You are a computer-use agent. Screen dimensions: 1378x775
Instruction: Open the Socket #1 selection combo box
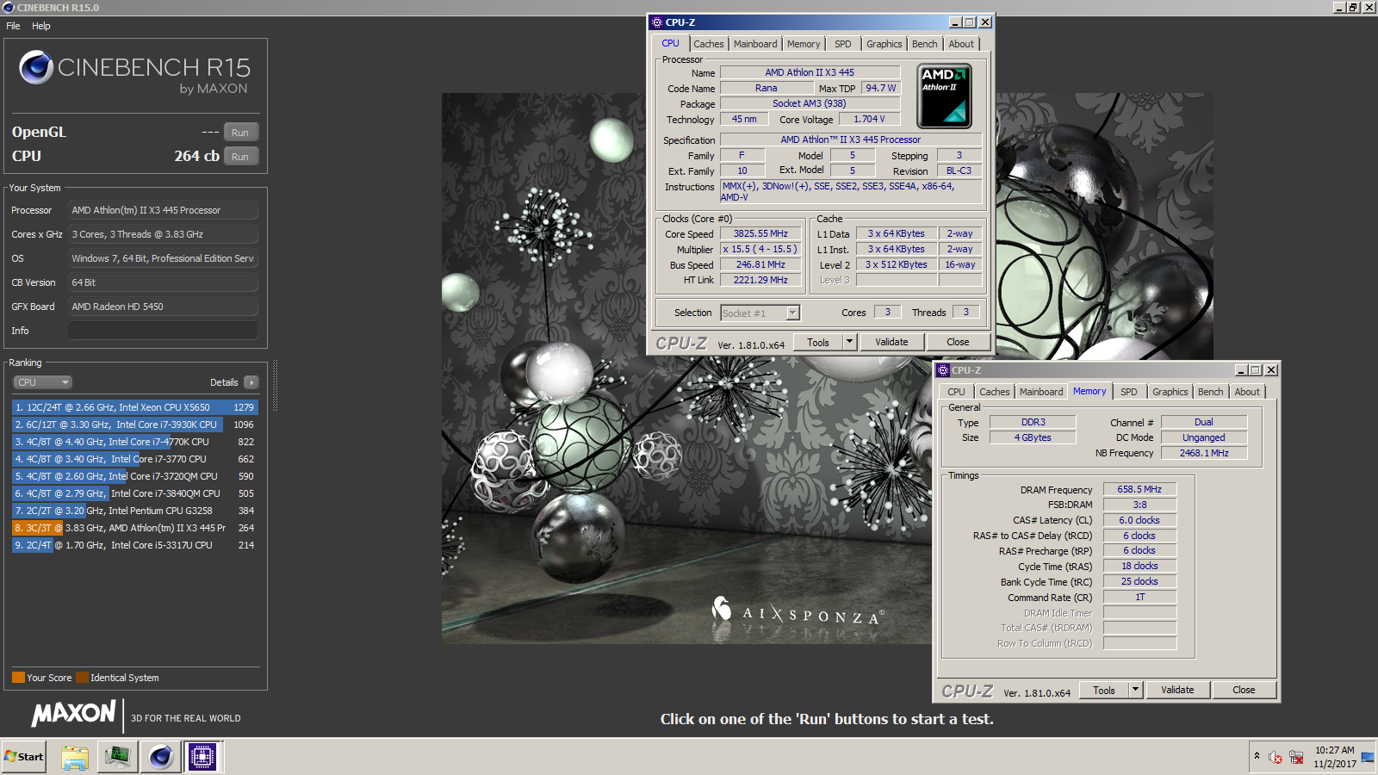(x=760, y=313)
